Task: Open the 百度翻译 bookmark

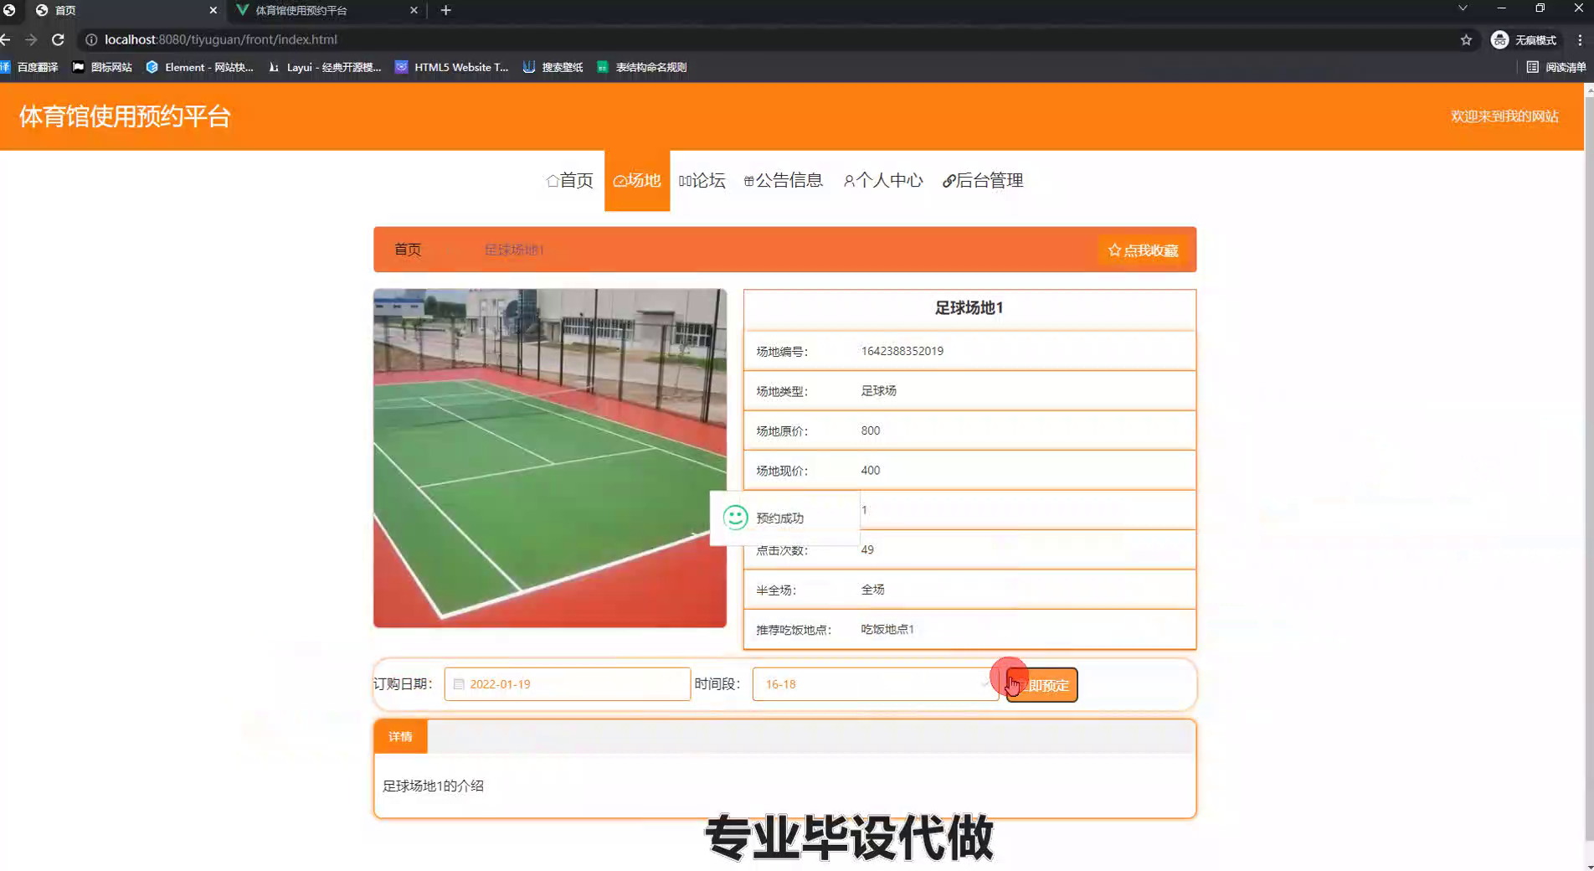Action: (29, 67)
